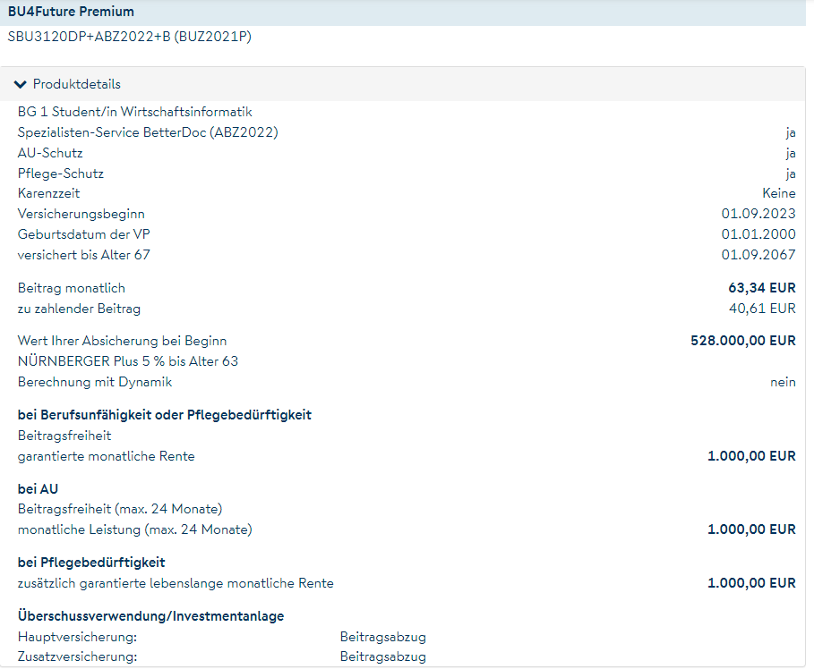This screenshot has height=669, width=814.
Task: Click Versicherungsbeginn date 01.09.2023
Action: (758, 214)
